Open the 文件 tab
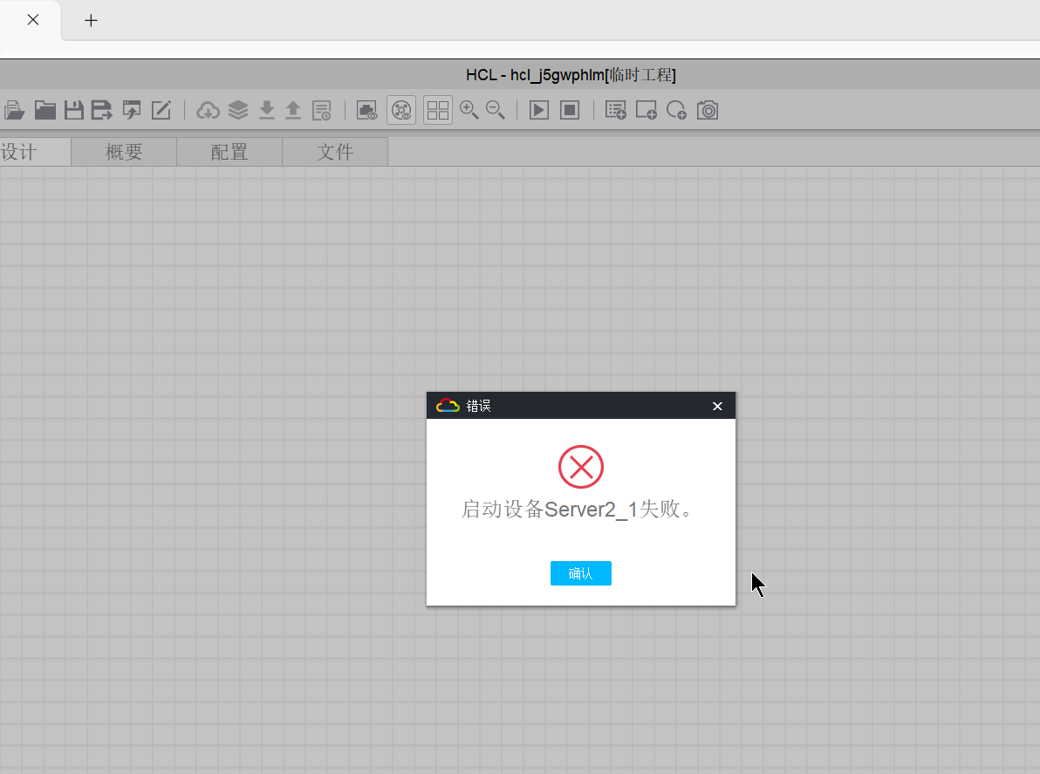This screenshot has height=774, width=1040. 335,152
